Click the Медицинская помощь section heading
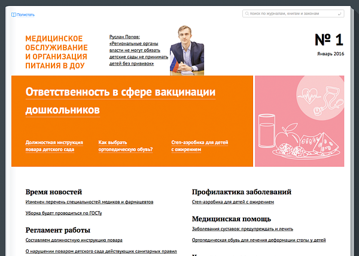 [231, 219]
